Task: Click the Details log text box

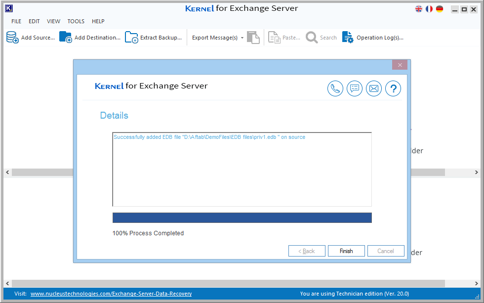Action: (x=242, y=169)
